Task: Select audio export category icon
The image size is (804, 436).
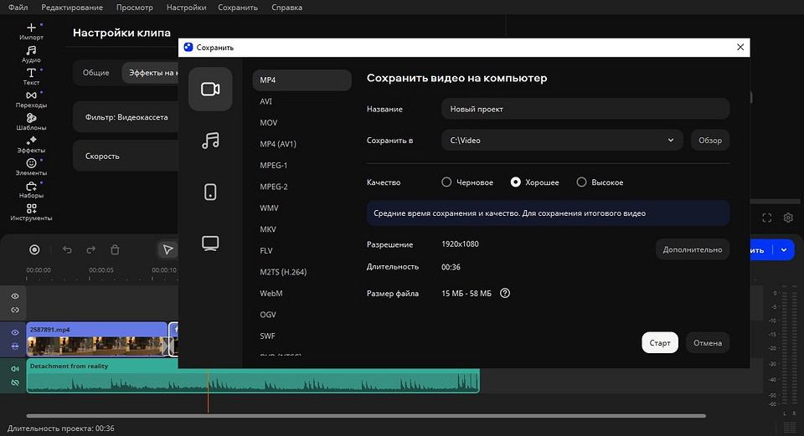Action: pyautogui.click(x=210, y=141)
